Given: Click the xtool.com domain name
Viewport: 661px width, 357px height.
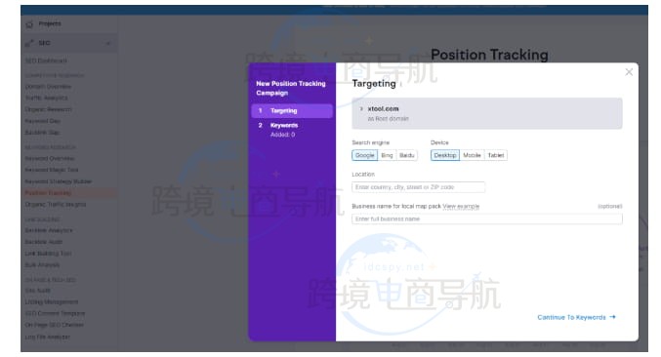Looking at the screenshot, I should (x=383, y=108).
